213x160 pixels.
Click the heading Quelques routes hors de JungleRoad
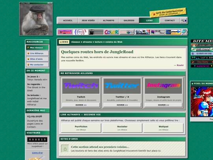click(x=97, y=52)
